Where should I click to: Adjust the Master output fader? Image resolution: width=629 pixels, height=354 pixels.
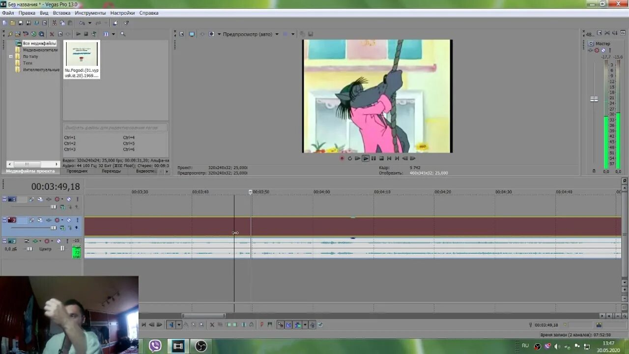pyautogui.click(x=594, y=99)
